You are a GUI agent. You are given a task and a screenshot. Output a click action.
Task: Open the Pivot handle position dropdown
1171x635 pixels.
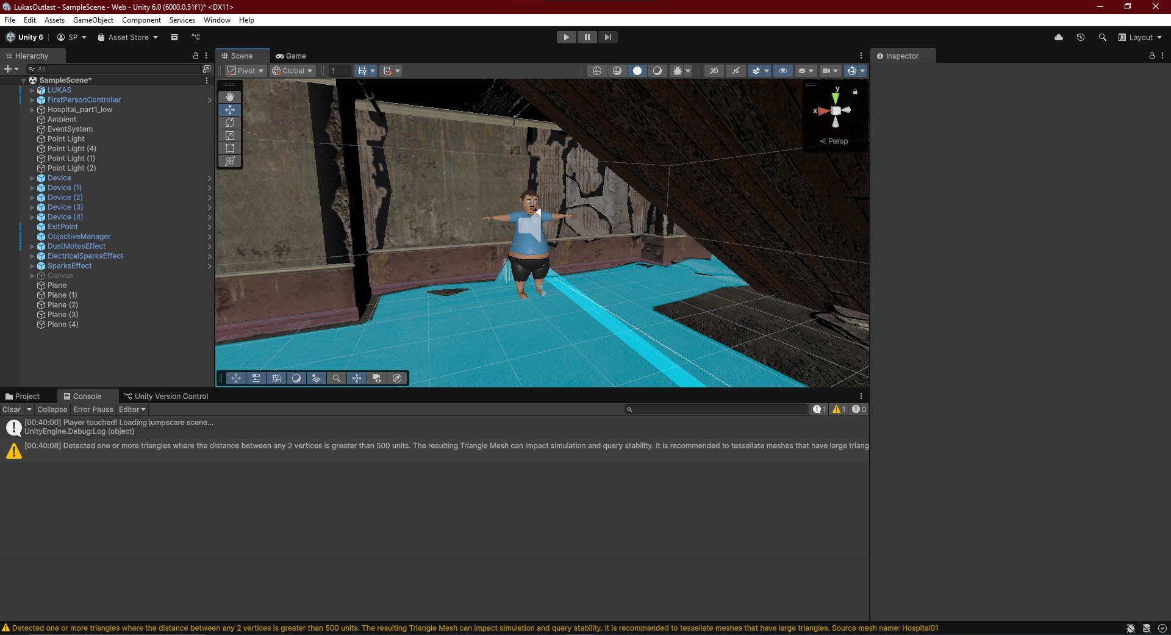pos(246,71)
